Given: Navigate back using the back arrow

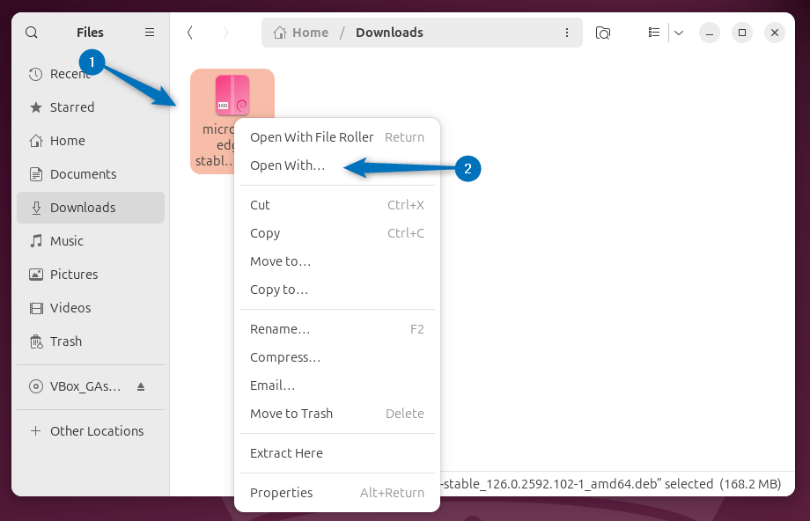Looking at the screenshot, I should click(x=190, y=32).
